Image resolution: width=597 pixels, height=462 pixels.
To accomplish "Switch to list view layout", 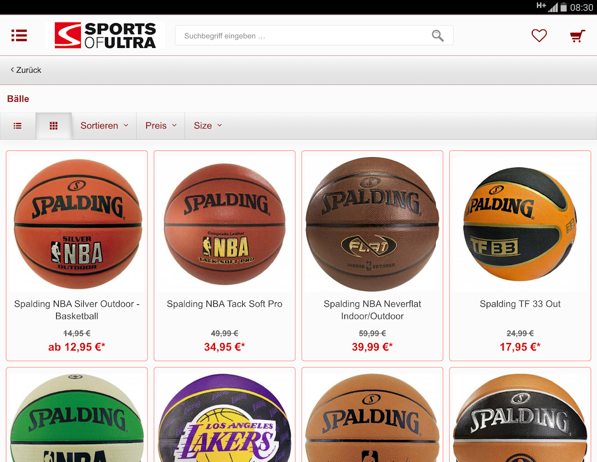I will 17,125.
